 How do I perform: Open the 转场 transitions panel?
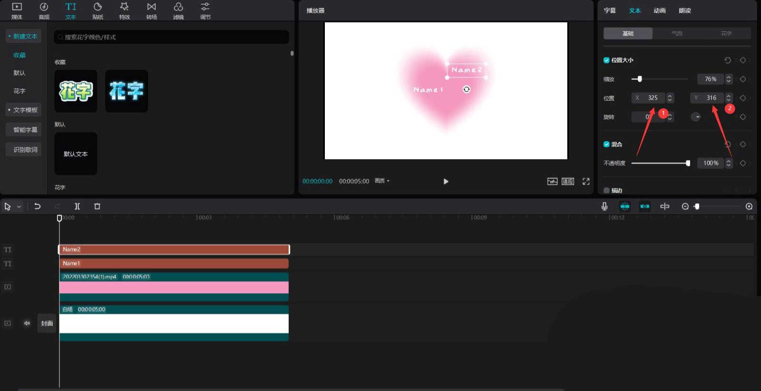[151, 10]
